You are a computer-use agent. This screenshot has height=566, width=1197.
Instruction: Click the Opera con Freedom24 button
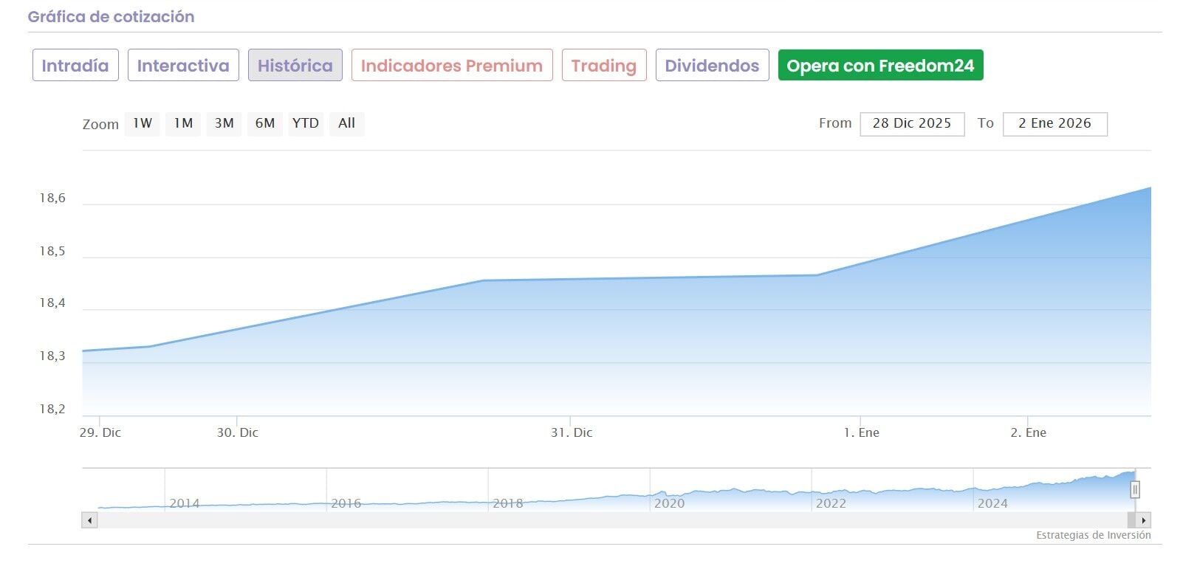click(x=881, y=65)
